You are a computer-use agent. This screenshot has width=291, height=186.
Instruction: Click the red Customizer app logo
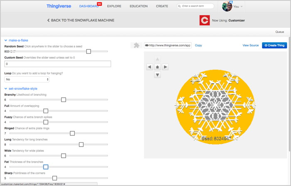tap(204, 20)
